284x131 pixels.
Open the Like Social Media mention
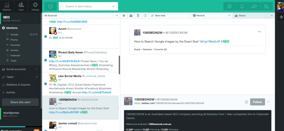coord(80,84)
